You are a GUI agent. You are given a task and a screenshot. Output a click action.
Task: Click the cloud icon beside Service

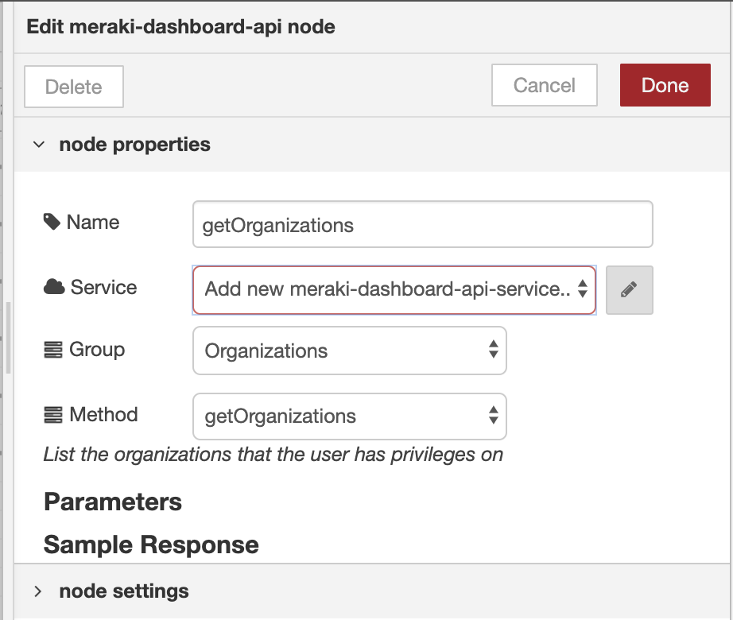54,287
